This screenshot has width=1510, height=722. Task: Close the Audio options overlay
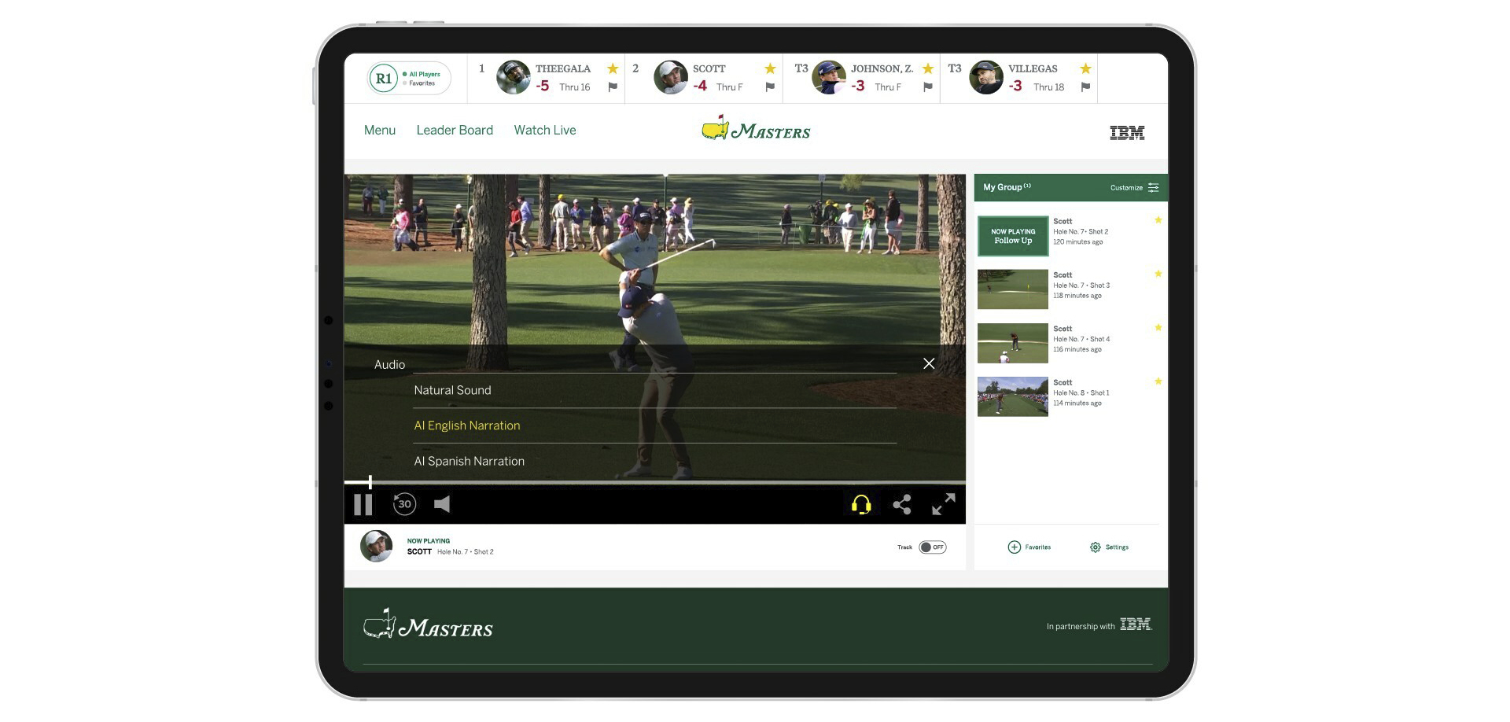(x=929, y=363)
